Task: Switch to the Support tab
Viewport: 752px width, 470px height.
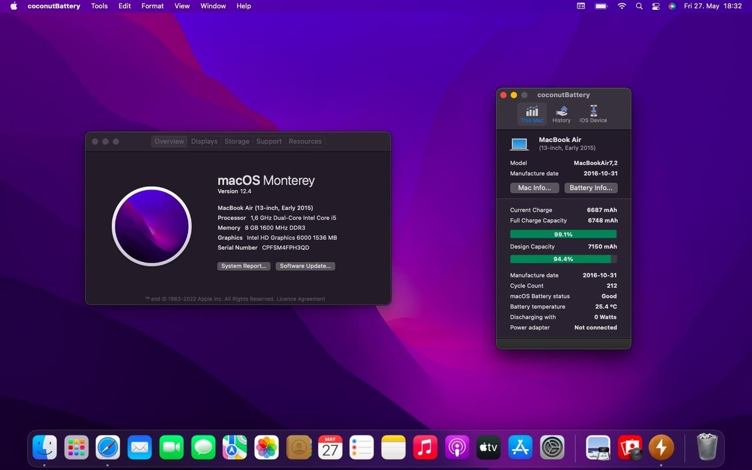Action: coord(269,141)
